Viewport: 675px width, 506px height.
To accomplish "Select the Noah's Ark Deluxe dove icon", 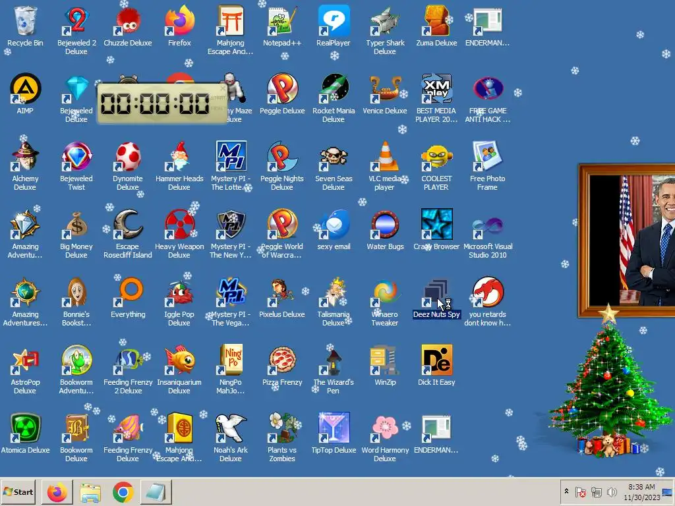I will 231,428.
